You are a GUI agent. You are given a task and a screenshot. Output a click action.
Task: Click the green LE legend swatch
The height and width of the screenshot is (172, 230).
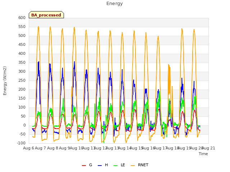click(x=116, y=165)
